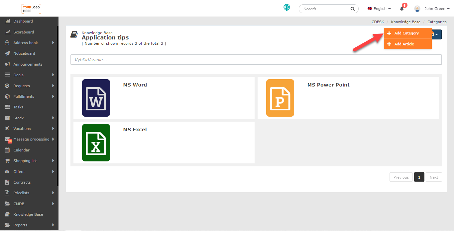The height and width of the screenshot is (231, 454).
Task: Open the MS Word title link
Action: [135, 85]
